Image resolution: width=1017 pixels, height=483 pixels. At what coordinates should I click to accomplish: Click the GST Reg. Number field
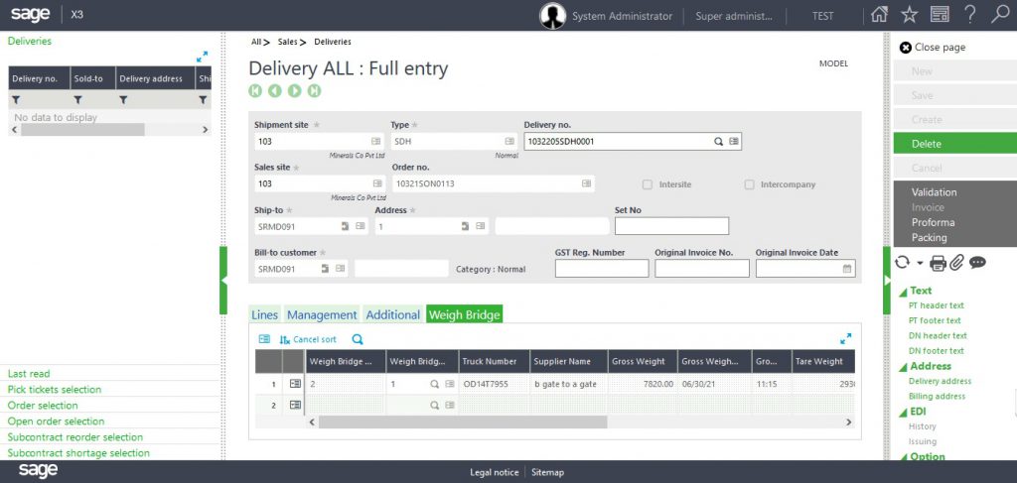[x=601, y=269]
